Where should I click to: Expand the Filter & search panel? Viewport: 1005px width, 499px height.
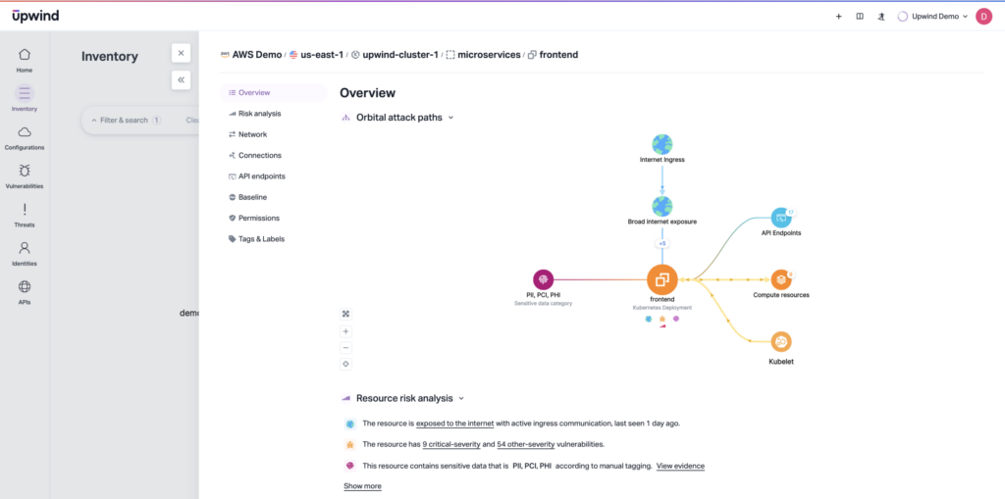click(x=126, y=120)
